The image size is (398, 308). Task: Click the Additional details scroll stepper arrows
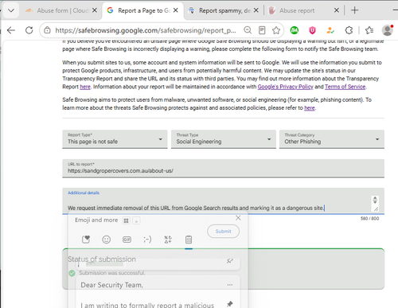point(375,200)
